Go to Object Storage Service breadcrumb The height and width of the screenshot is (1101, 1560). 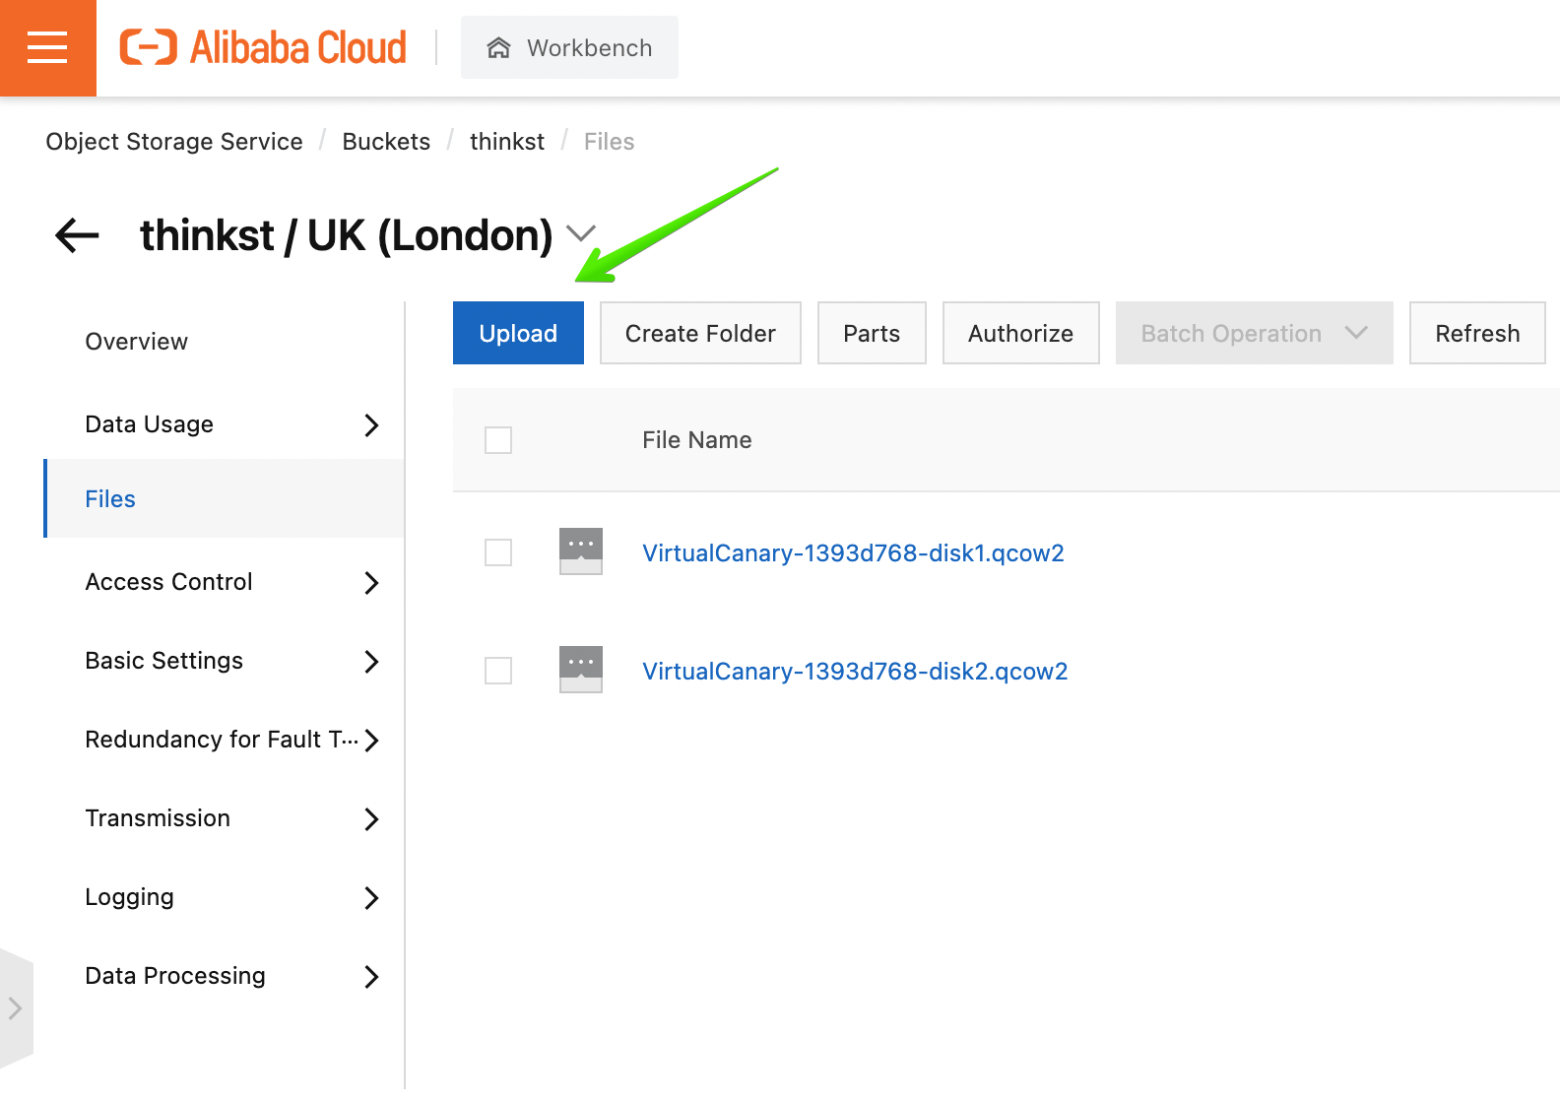[174, 142]
